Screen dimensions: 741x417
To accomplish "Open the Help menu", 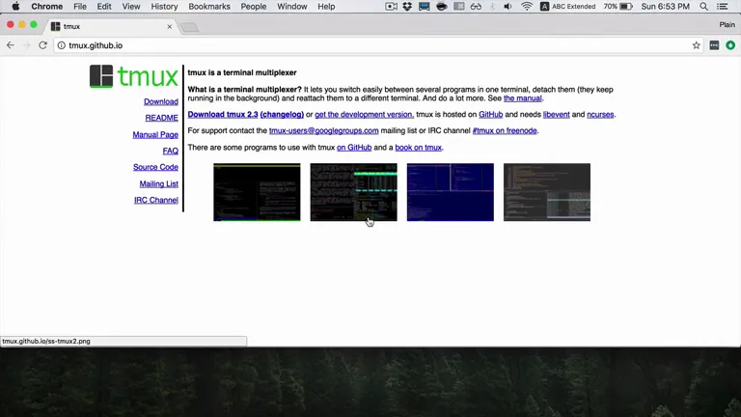I will [x=326, y=7].
